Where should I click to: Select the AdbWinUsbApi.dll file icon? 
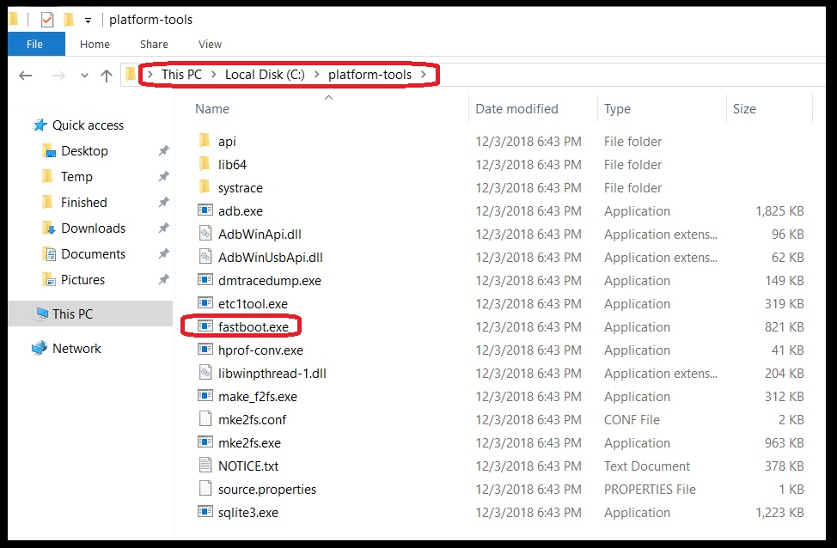[x=205, y=257]
